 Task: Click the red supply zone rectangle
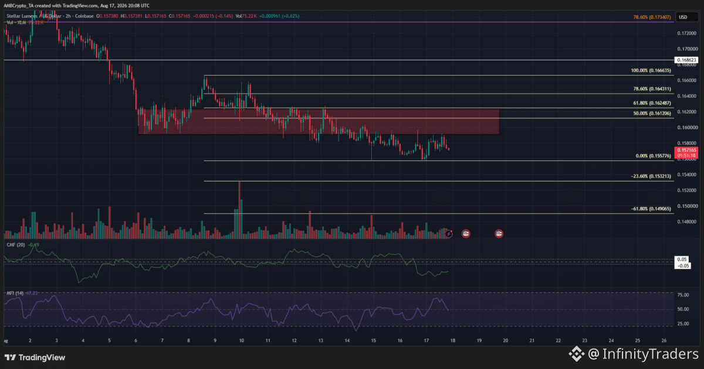click(319, 121)
